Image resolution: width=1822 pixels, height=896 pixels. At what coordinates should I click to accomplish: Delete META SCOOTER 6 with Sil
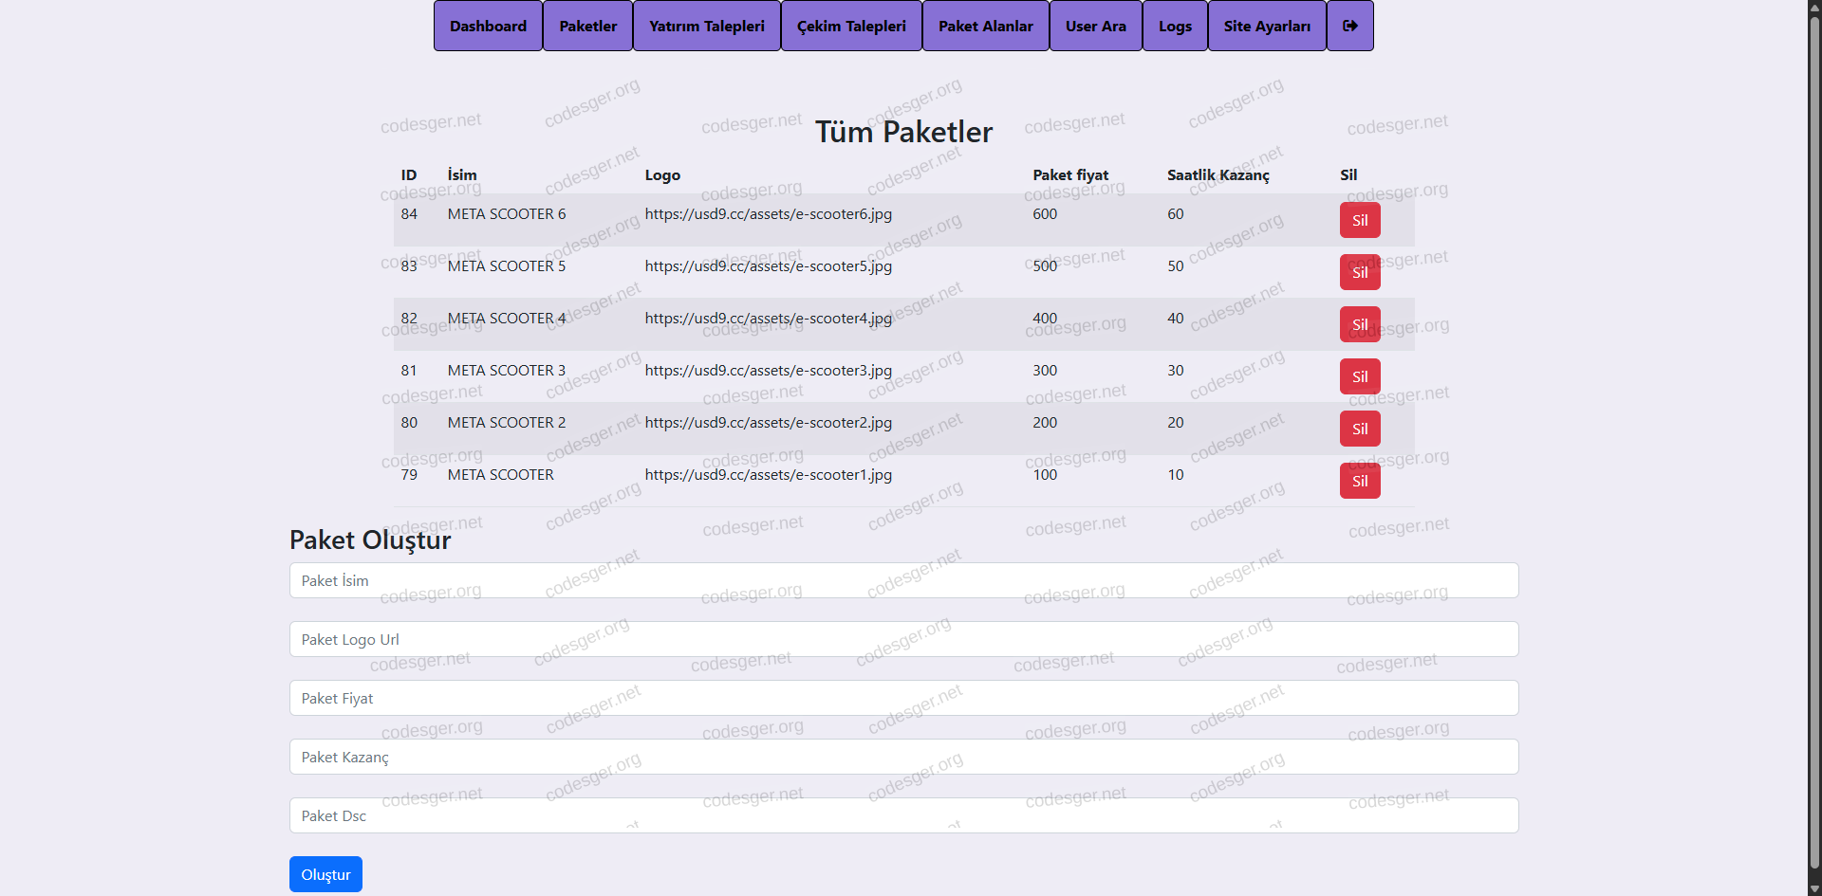click(1359, 220)
